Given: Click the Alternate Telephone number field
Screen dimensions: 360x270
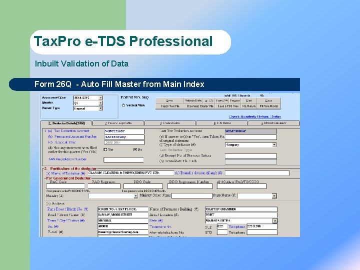Looking at the screenshot, I should 262,232.
